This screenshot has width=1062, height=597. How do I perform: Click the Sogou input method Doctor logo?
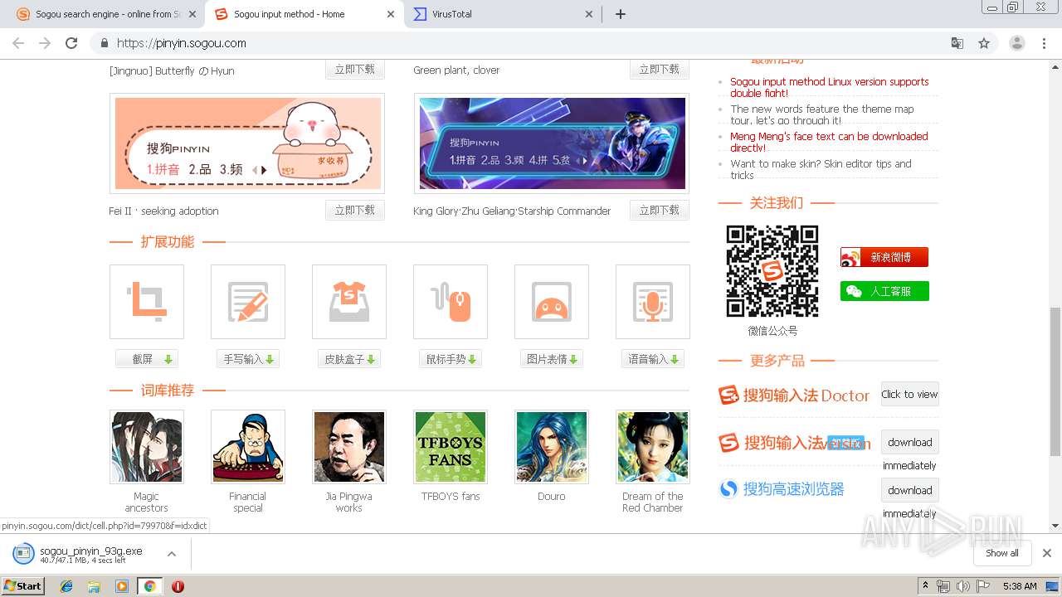click(x=794, y=396)
